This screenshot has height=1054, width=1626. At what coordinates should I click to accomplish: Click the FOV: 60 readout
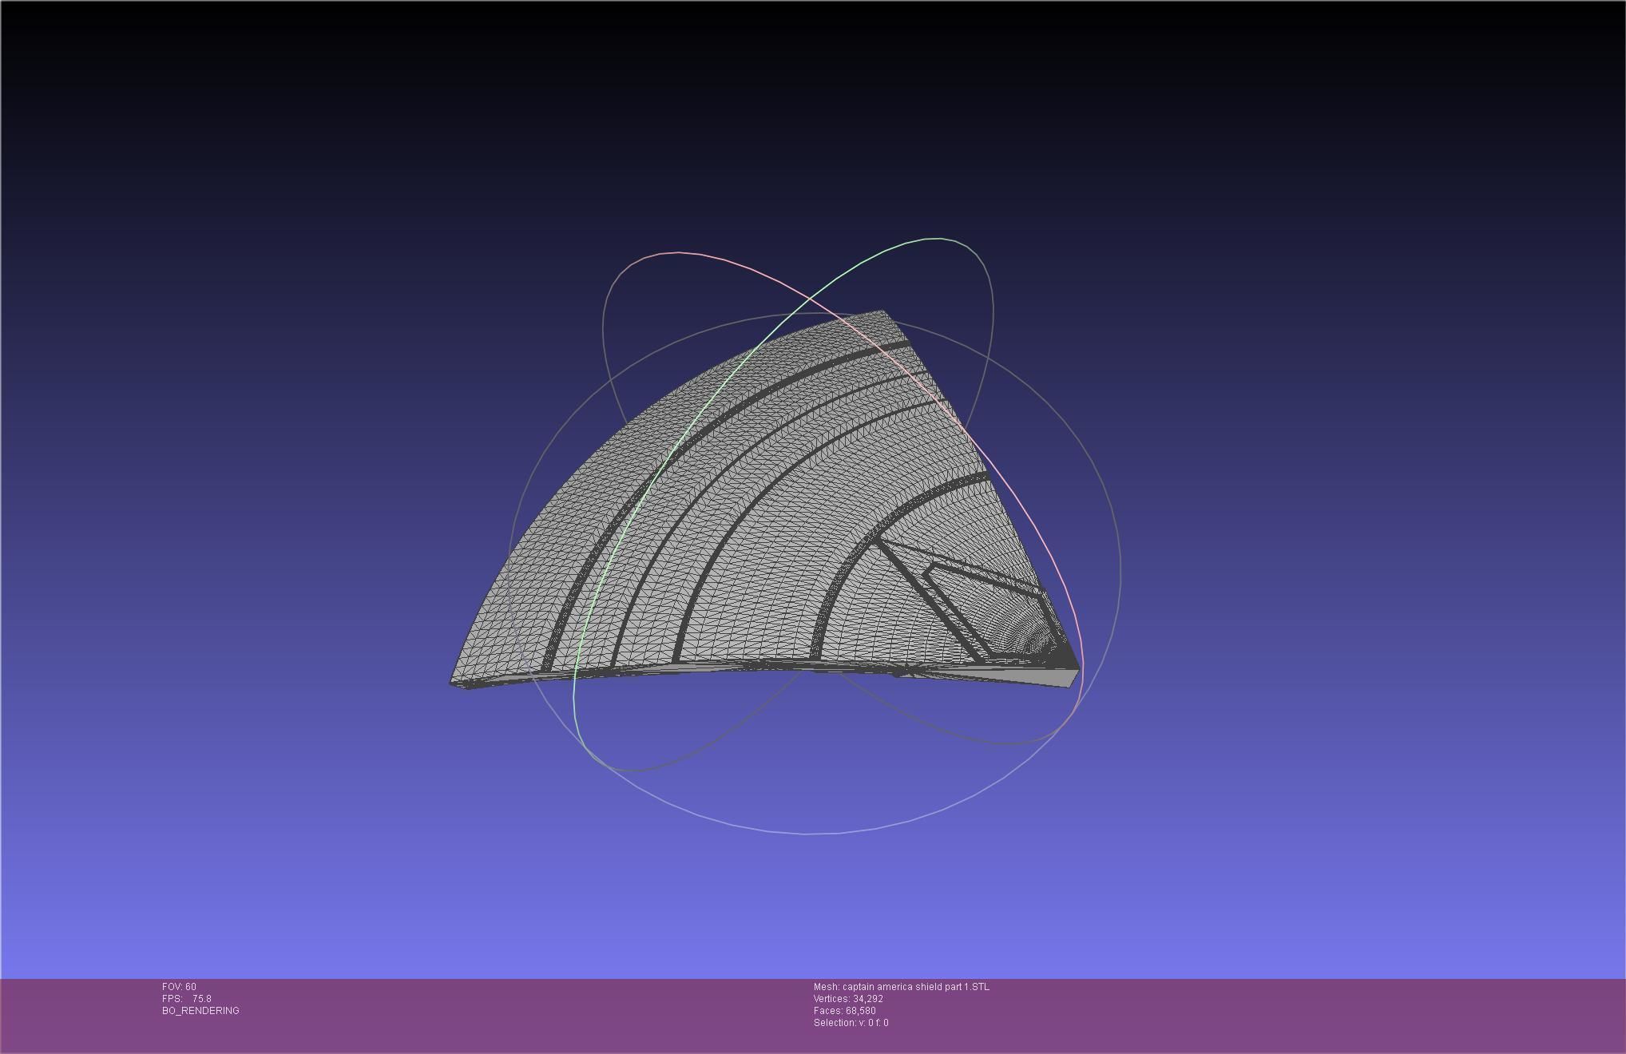coord(179,987)
